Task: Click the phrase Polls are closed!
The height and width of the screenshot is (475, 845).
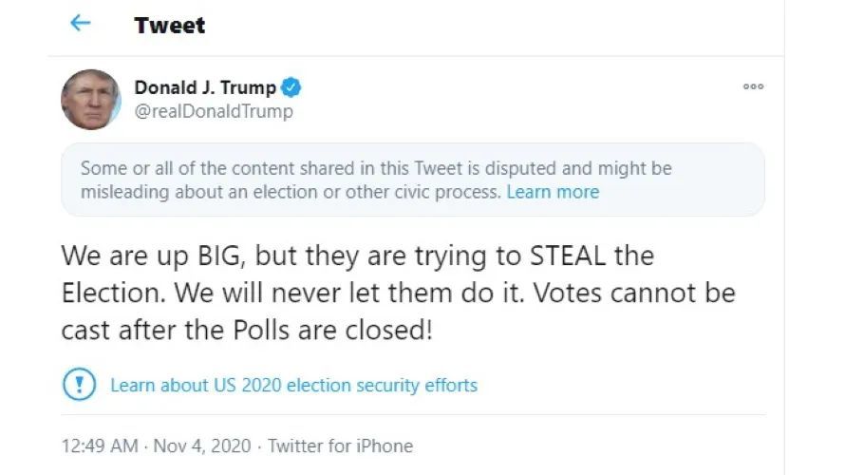Action: pos(332,330)
